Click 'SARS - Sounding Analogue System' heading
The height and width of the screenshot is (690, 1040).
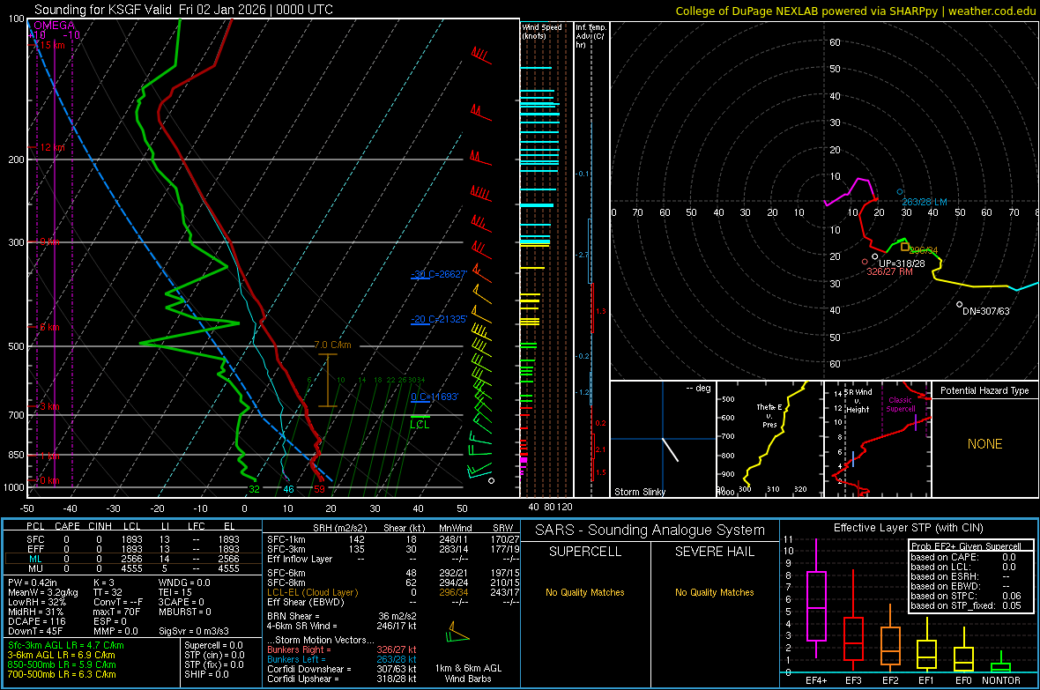(x=650, y=530)
